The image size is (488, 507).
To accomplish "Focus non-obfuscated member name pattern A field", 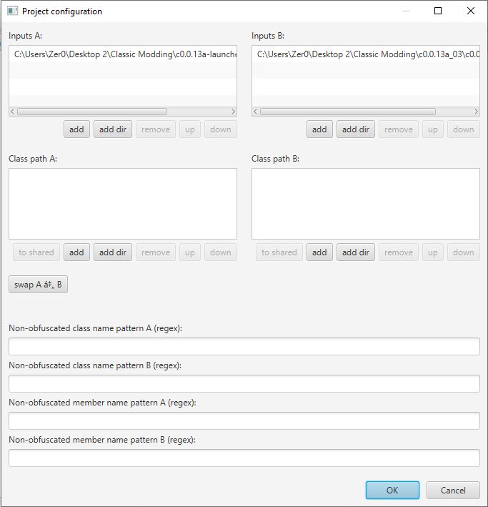I will [x=244, y=421].
